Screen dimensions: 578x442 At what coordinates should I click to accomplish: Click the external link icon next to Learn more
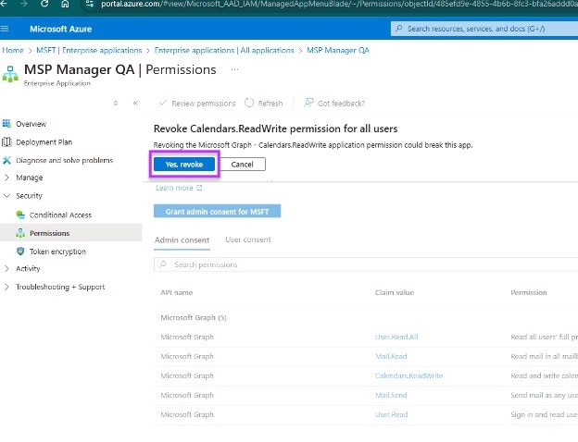tap(199, 188)
